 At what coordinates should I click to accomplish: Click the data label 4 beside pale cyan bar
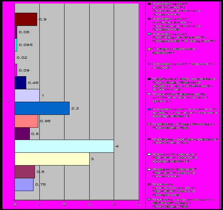pos(117,146)
